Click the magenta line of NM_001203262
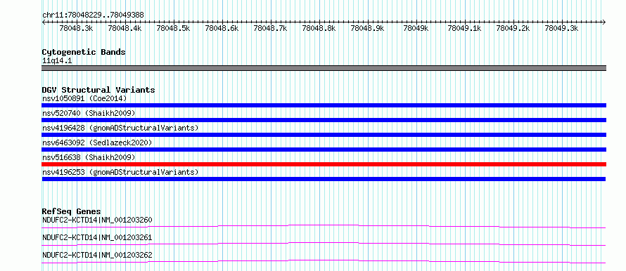The width and height of the screenshot is (626, 271). pos(324,261)
